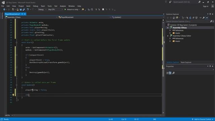Click the Save All toolbar icon
Screen dimensions: 215x121
click(x=24, y=9)
